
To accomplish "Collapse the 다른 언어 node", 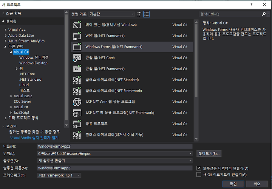I will (x=5, y=47).
